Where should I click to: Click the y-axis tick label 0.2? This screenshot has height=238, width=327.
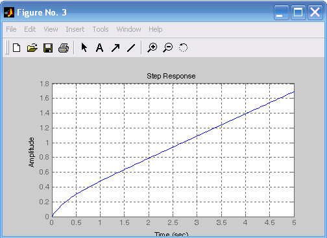pos(44,202)
